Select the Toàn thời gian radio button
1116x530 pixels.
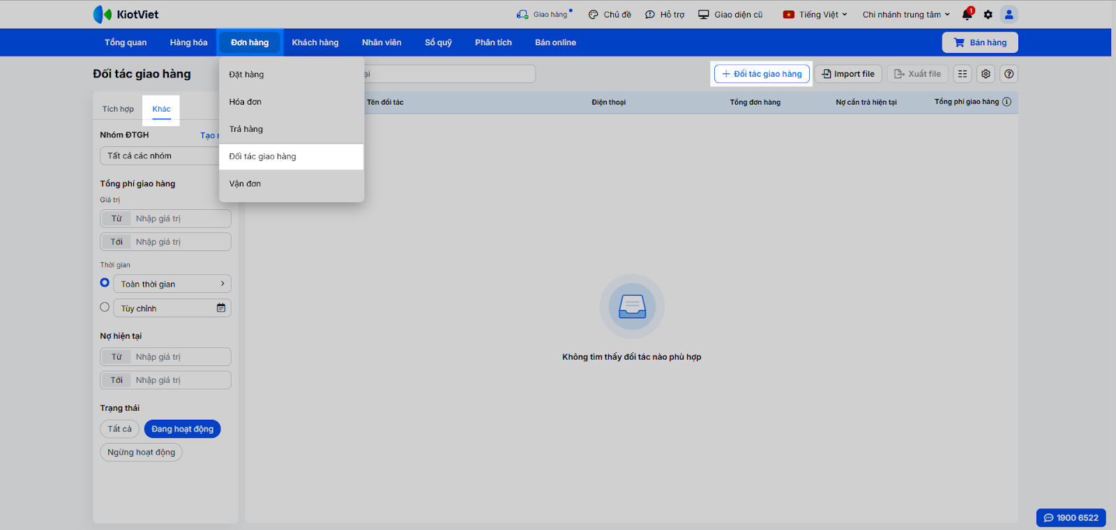(105, 283)
